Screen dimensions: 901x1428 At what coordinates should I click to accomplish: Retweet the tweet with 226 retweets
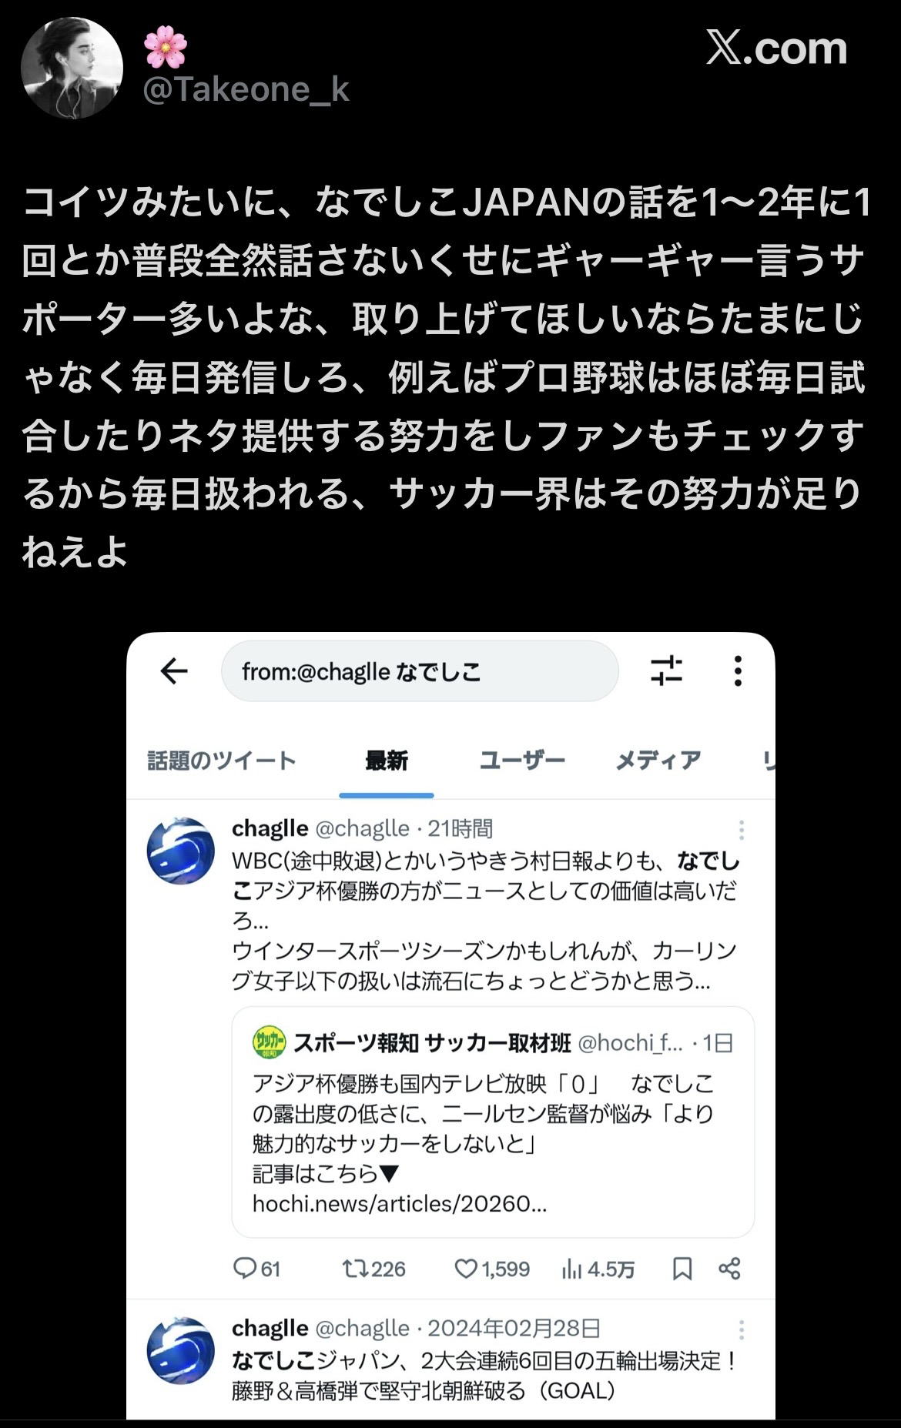pyautogui.click(x=374, y=1268)
